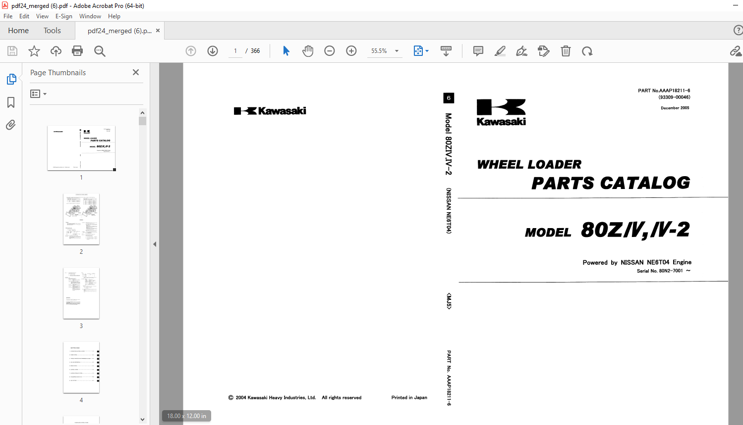Open Help question mark icon
The image size is (743, 425).
point(738,30)
